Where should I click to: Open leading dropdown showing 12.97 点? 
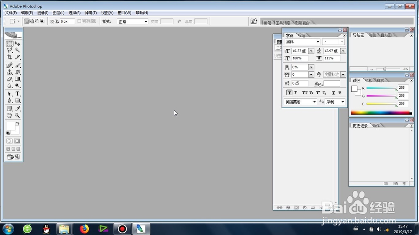coord(343,51)
